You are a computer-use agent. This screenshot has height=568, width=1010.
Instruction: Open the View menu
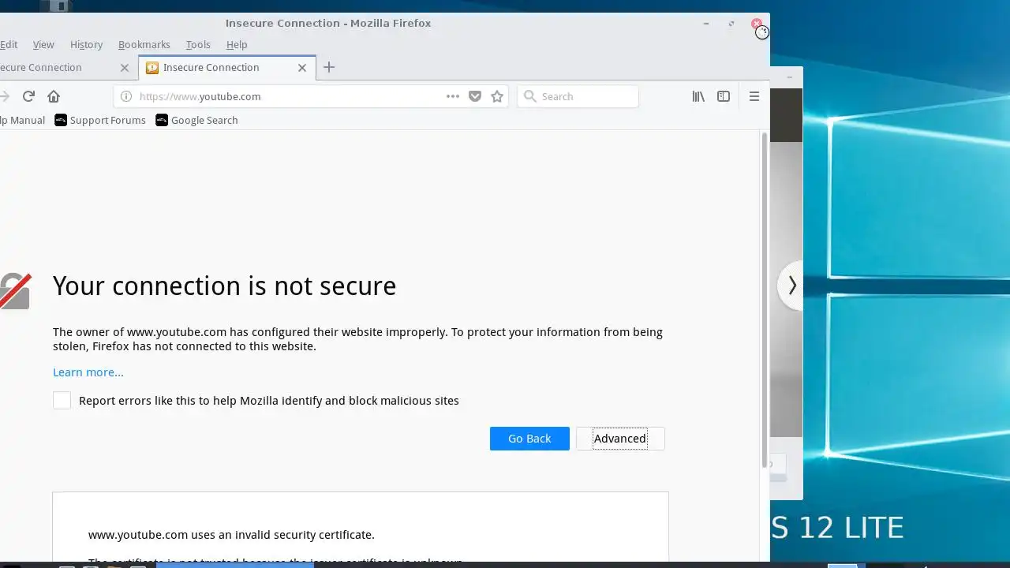43,44
